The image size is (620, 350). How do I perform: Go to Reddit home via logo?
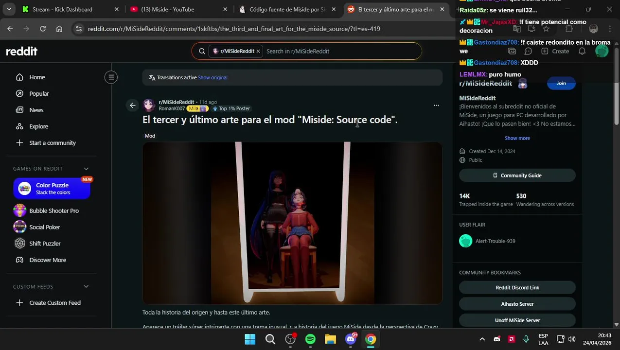[x=21, y=51]
